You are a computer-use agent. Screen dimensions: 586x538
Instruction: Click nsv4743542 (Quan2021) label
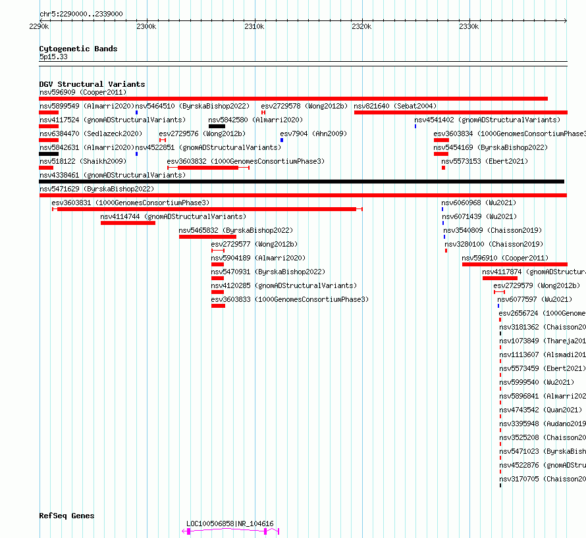(541, 410)
